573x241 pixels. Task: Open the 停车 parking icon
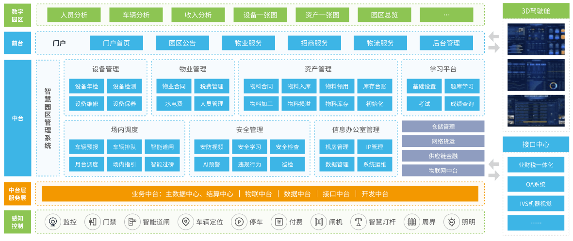239,222
